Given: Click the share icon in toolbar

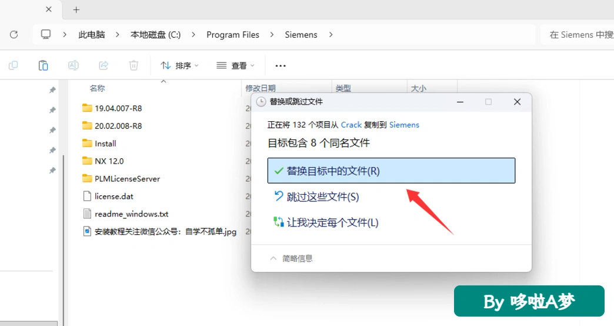Looking at the screenshot, I should pos(104,65).
